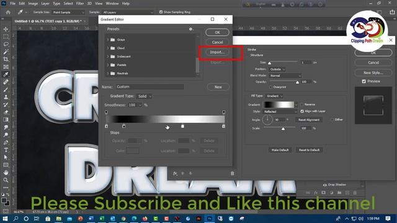Click the New gradient button
This screenshot has height=223, width=397.
pyautogui.click(x=218, y=87)
